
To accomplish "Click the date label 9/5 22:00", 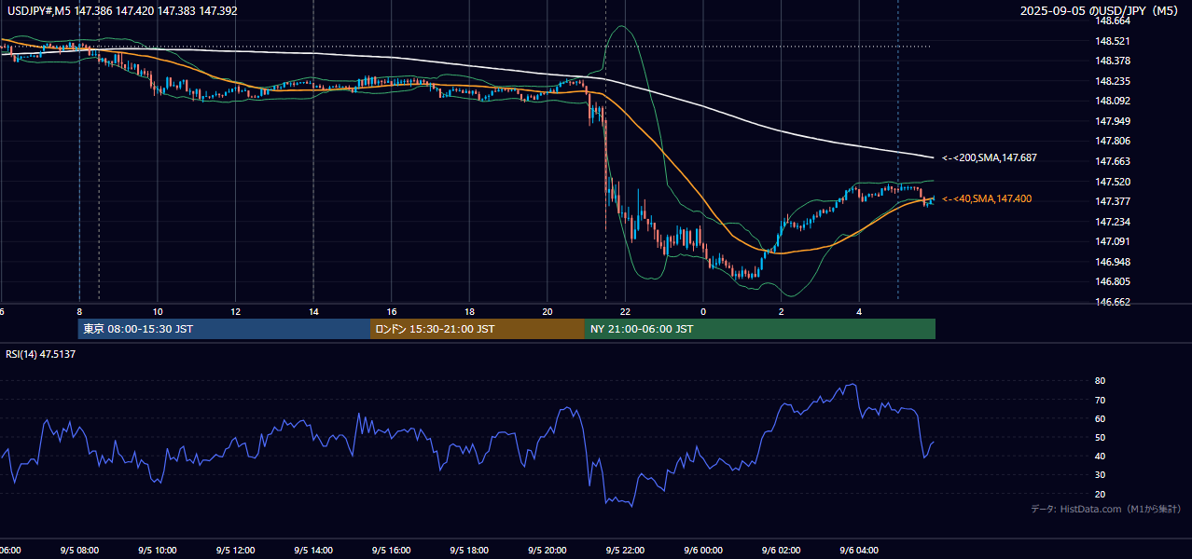I will (625, 551).
